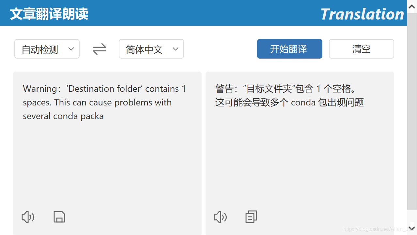Image resolution: width=417 pixels, height=235 pixels.
Task: Play audio of the translated Chinese text
Action: [x=220, y=217]
